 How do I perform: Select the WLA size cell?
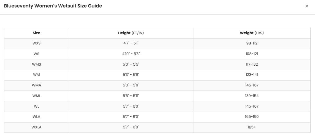tap(36, 117)
